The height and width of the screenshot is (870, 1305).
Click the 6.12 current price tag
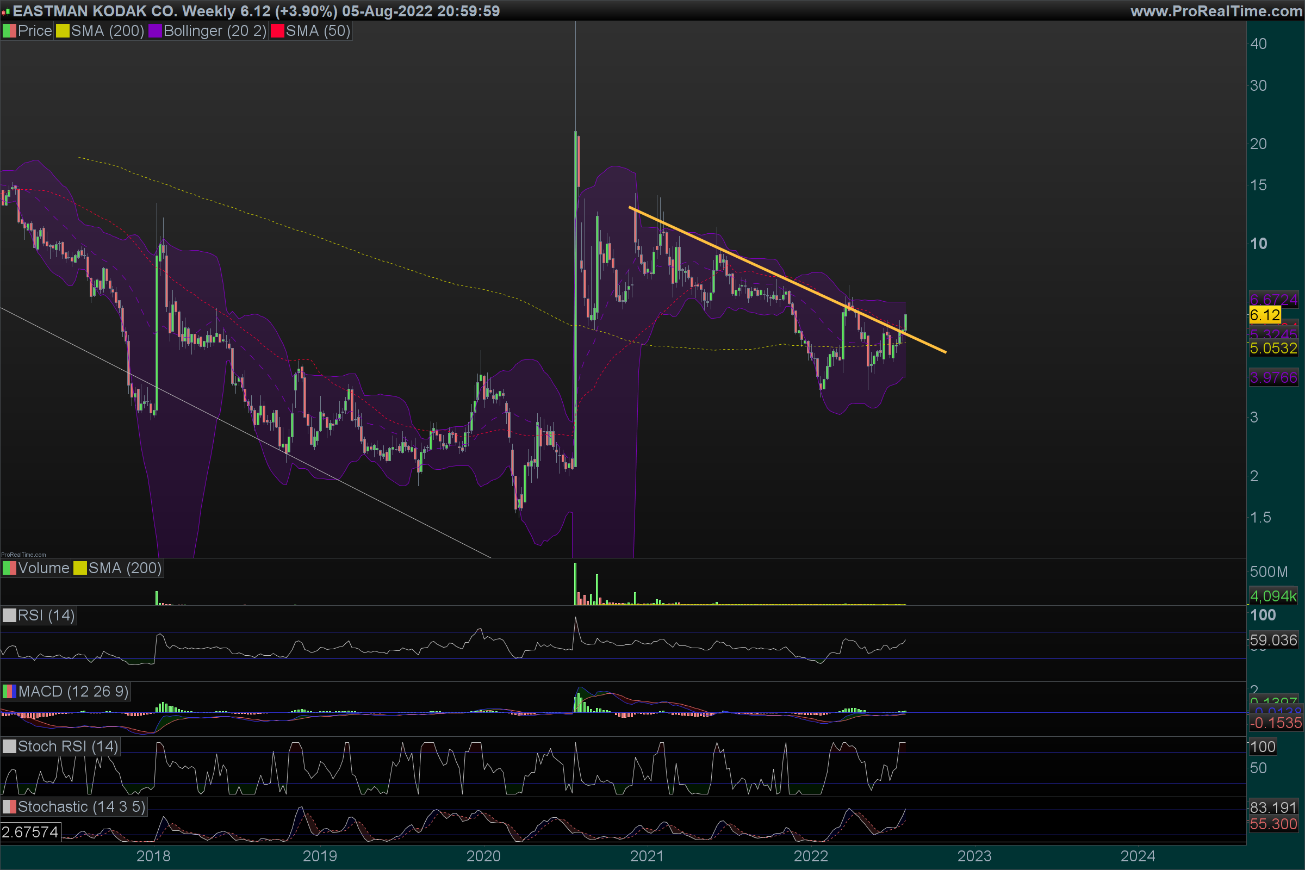pos(1265,315)
